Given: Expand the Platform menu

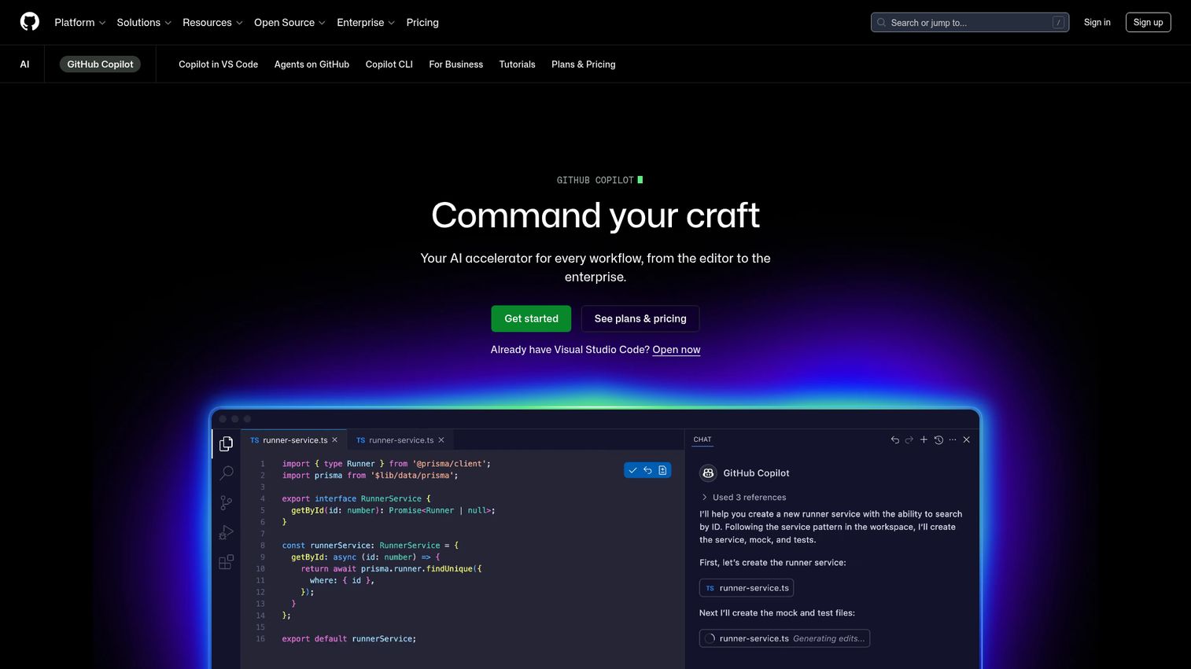Looking at the screenshot, I should point(79,22).
